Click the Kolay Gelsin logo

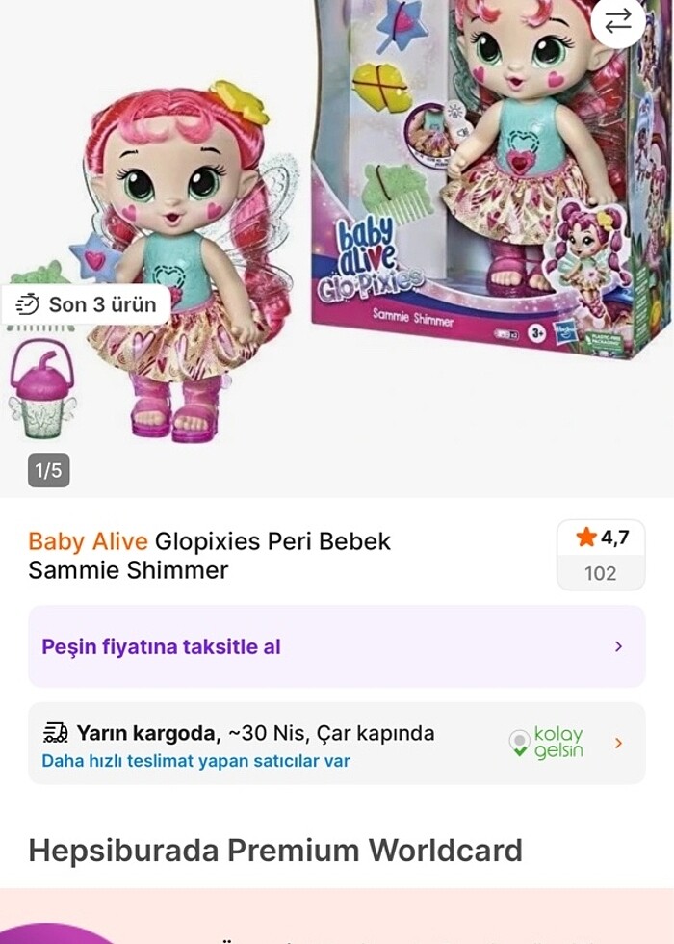(x=547, y=743)
